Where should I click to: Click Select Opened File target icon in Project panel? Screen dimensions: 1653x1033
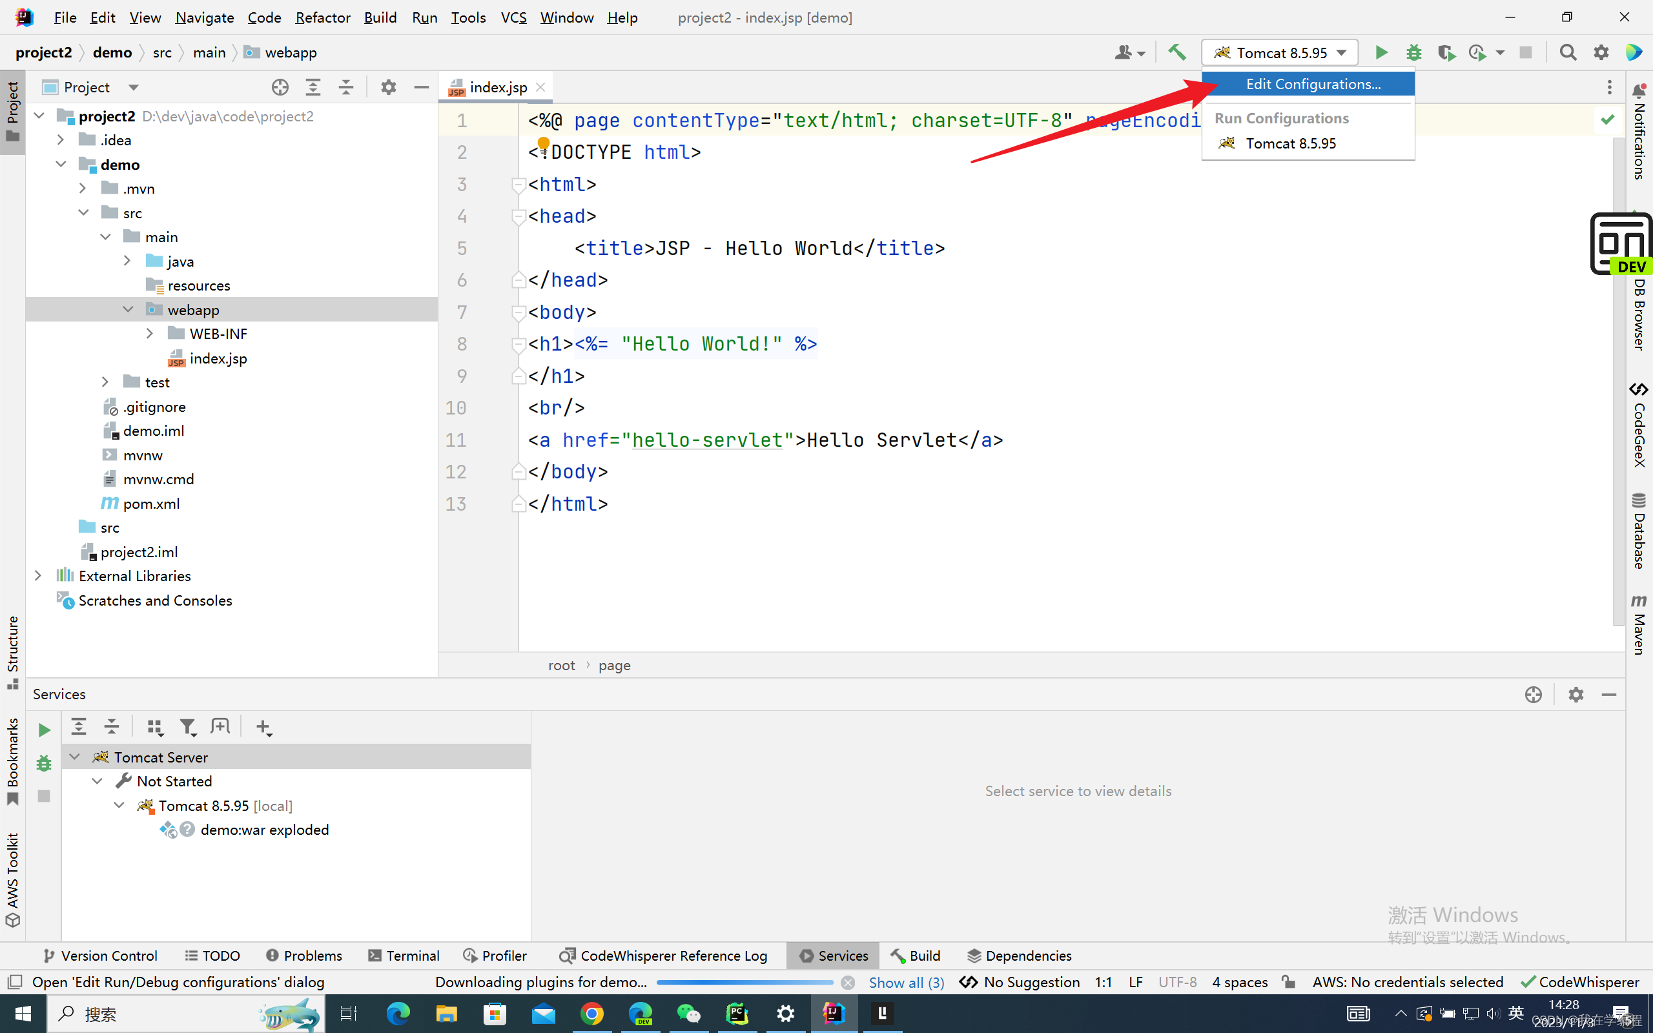coord(280,87)
